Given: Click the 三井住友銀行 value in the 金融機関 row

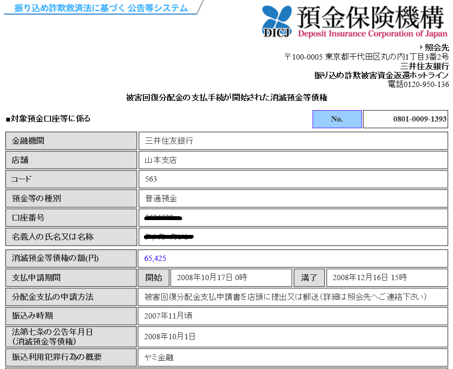Looking at the screenshot, I should click(169, 141).
